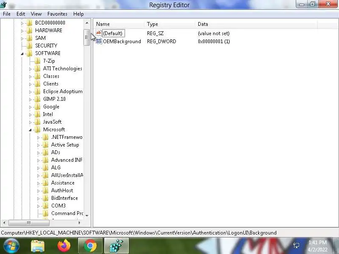Open the View menu
The image size is (339, 254).
click(x=36, y=14)
